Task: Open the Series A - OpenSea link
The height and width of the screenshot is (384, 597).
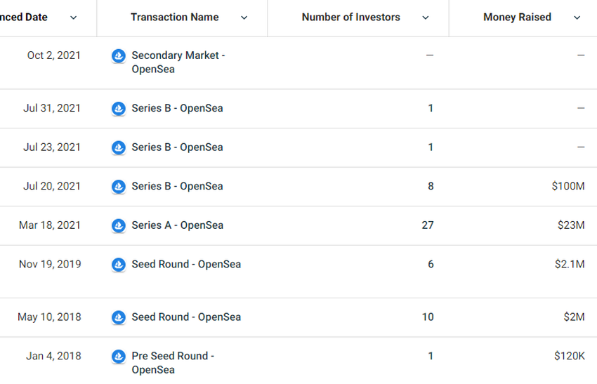Action: pyautogui.click(x=177, y=225)
